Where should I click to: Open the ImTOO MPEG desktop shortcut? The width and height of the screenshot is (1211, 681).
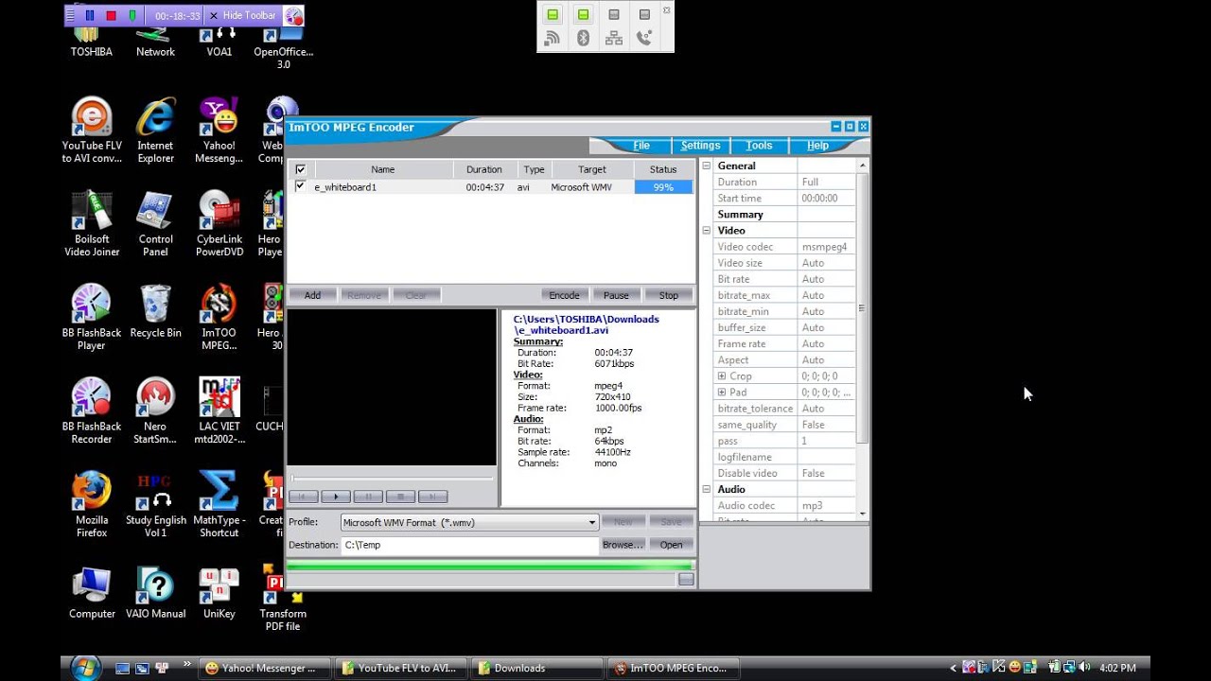[x=219, y=318]
